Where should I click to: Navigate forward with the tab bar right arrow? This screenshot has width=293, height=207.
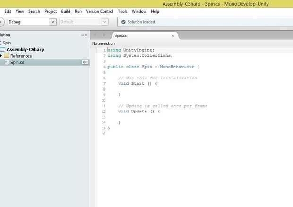[x=104, y=35]
